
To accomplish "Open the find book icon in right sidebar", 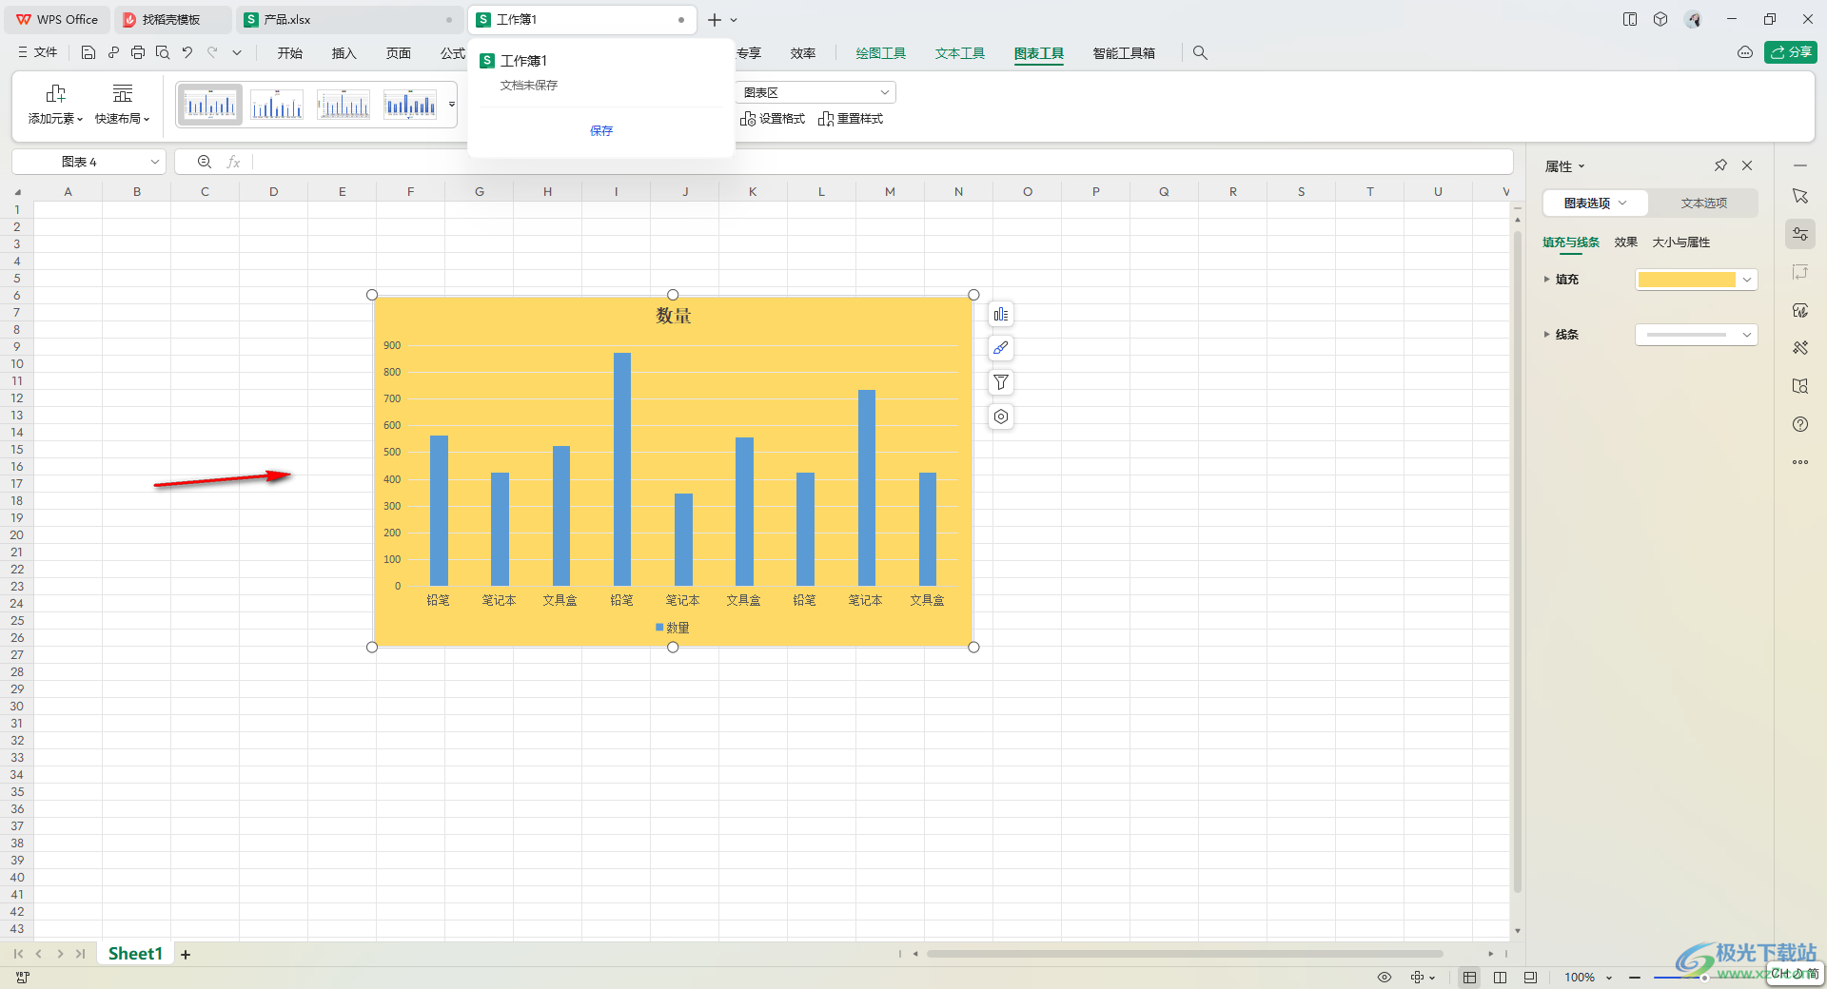I will 1800,386.
